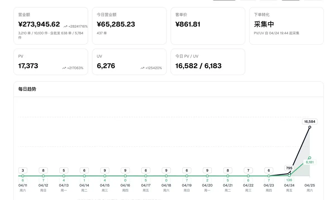Click the PV total 17,373

coord(28,66)
